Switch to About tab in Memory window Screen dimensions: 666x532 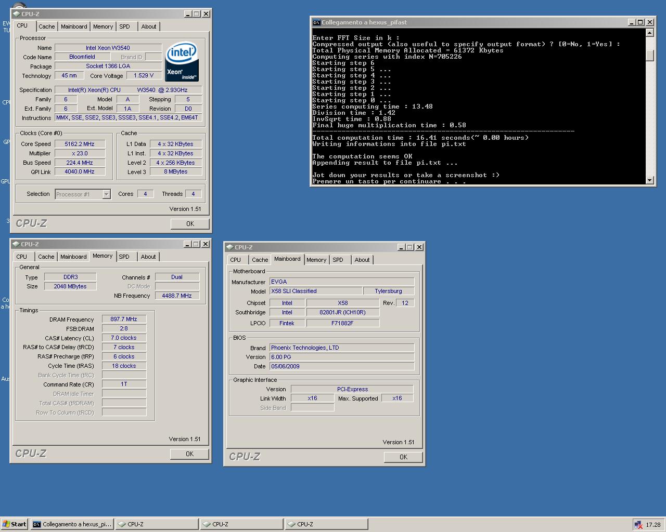pos(148,257)
